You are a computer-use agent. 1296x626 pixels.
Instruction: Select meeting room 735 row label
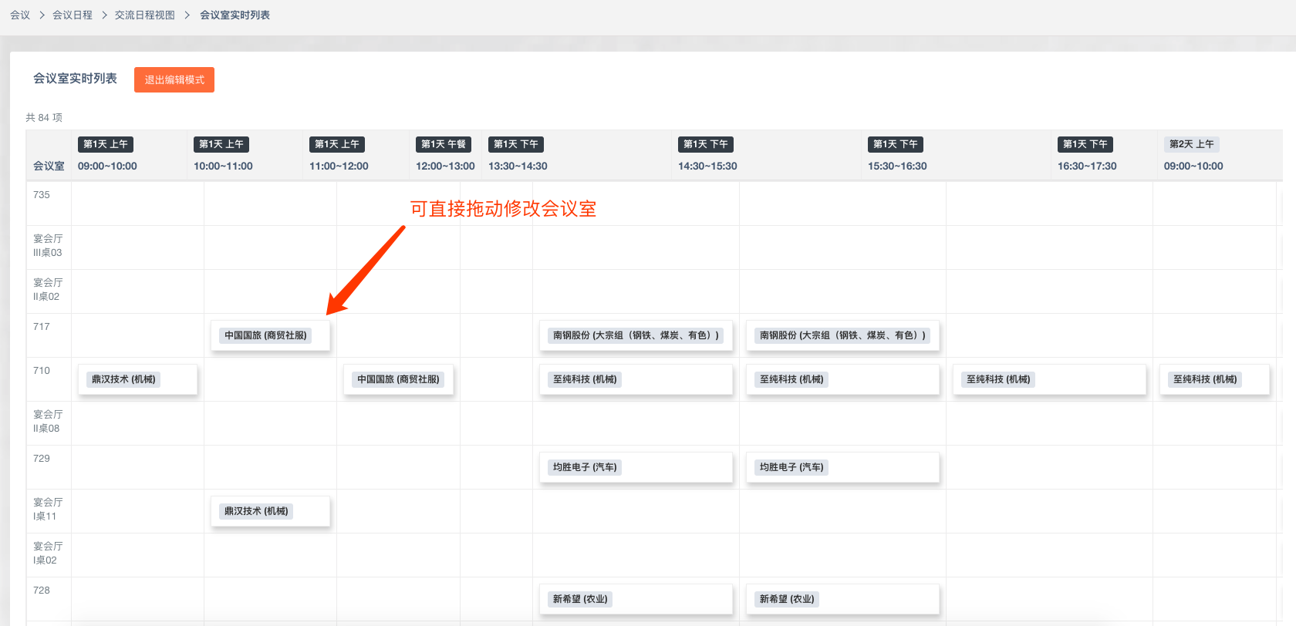coord(42,195)
